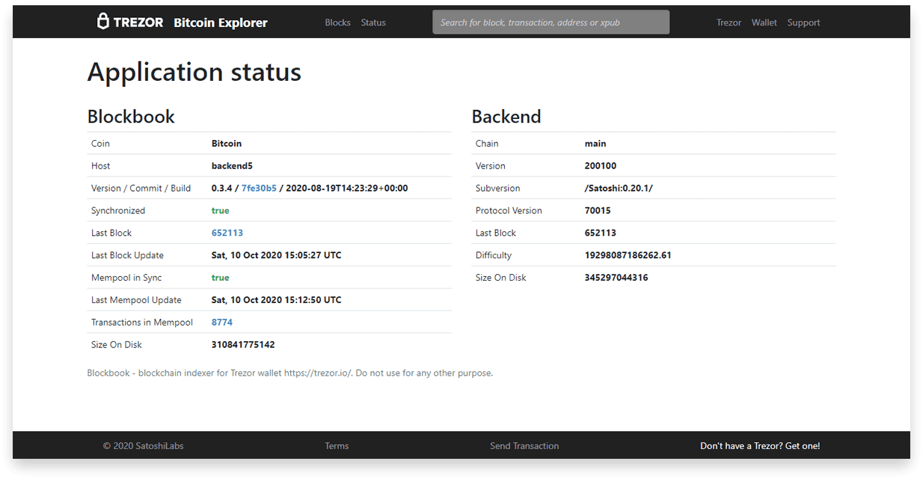Open mempool transactions link 8774
This screenshot has height=479, width=923.
tap(222, 323)
